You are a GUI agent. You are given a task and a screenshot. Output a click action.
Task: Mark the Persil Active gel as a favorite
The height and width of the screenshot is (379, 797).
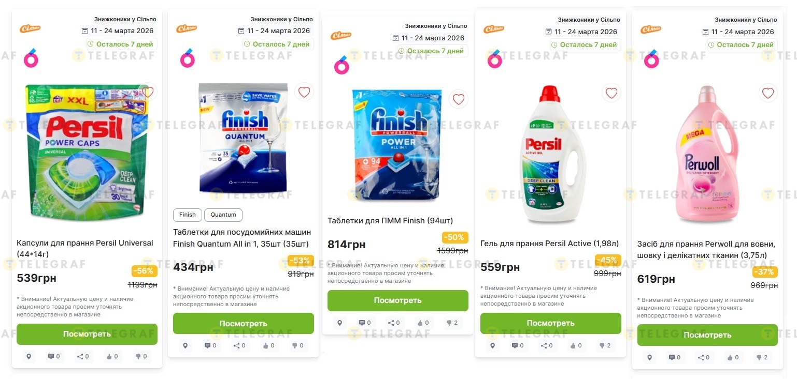pos(611,93)
